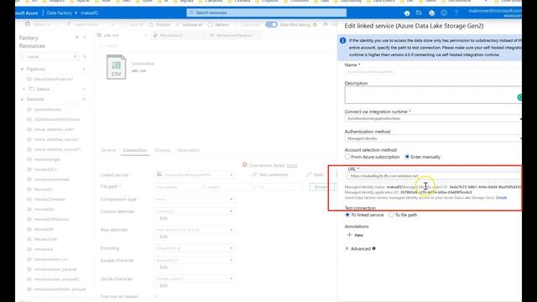Viewport: 537px width, 302px height.
Task: Click the Data flow debug settings icon
Action: point(315,24)
